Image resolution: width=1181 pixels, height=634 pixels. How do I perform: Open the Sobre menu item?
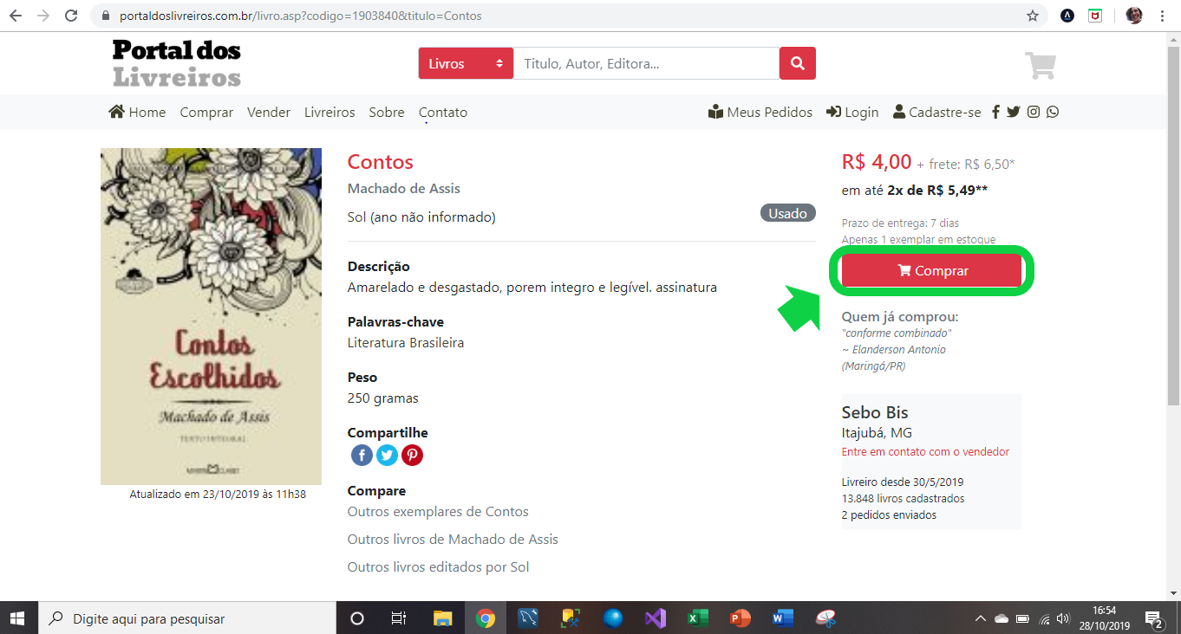point(387,112)
